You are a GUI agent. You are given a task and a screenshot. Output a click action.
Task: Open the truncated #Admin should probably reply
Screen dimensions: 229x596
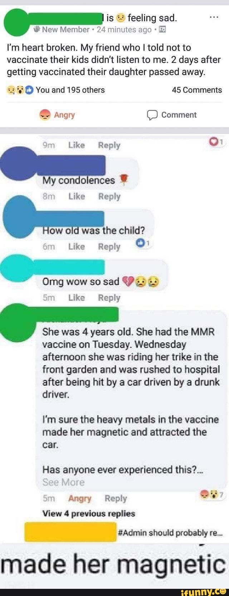click(x=170, y=532)
